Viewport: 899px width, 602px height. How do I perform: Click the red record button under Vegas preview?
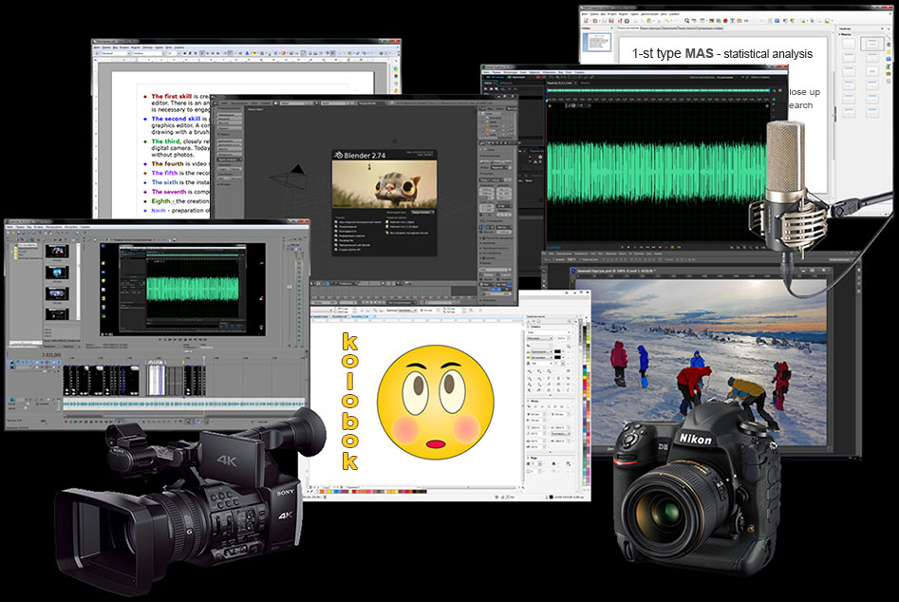160,341
